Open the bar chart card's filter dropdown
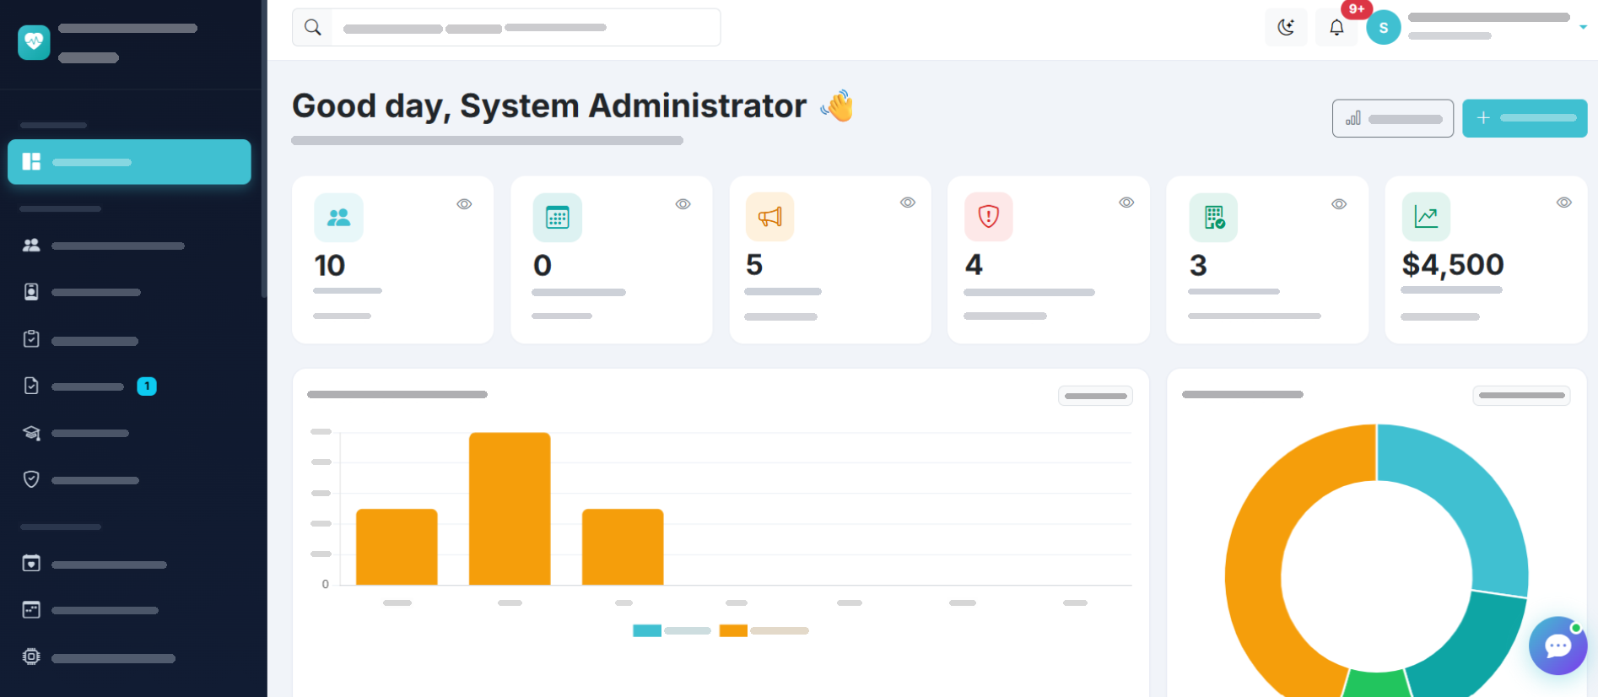The height and width of the screenshot is (697, 1598). tap(1095, 396)
